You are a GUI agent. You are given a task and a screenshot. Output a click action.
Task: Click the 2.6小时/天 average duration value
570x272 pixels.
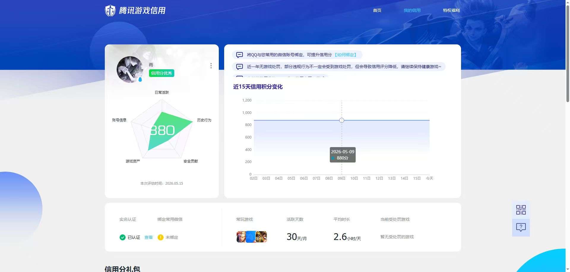347,237
